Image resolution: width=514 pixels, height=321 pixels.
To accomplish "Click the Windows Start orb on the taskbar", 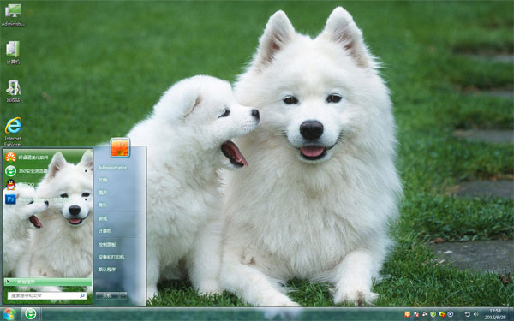I will tap(9, 314).
